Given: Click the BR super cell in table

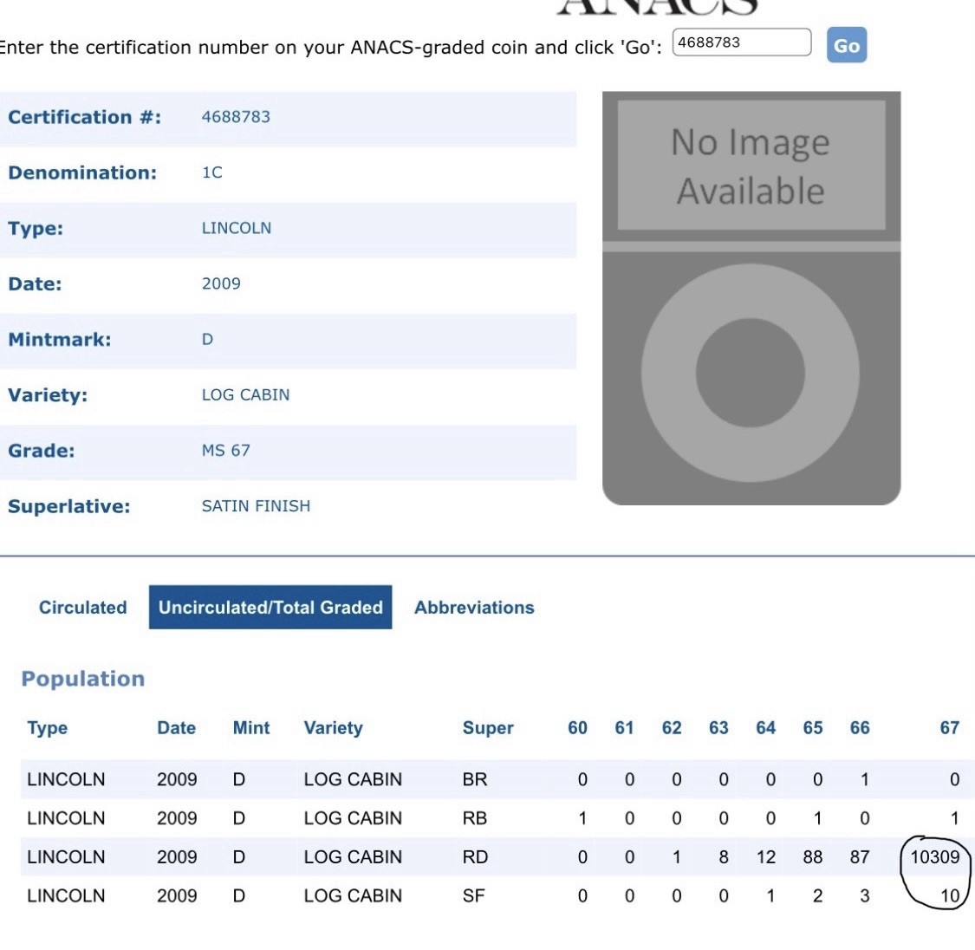Looking at the screenshot, I should click(x=475, y=779).
